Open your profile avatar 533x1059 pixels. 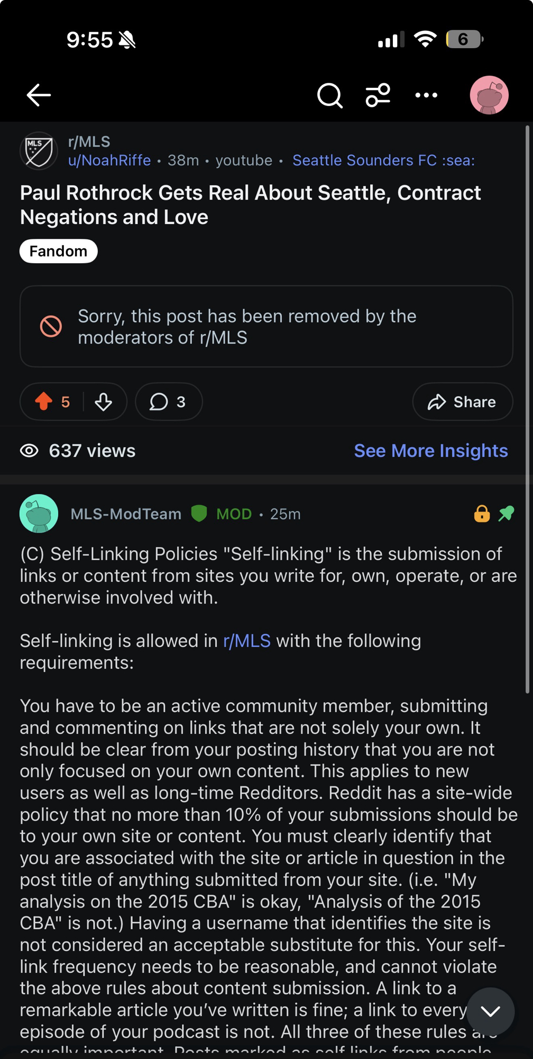[489, 95]
